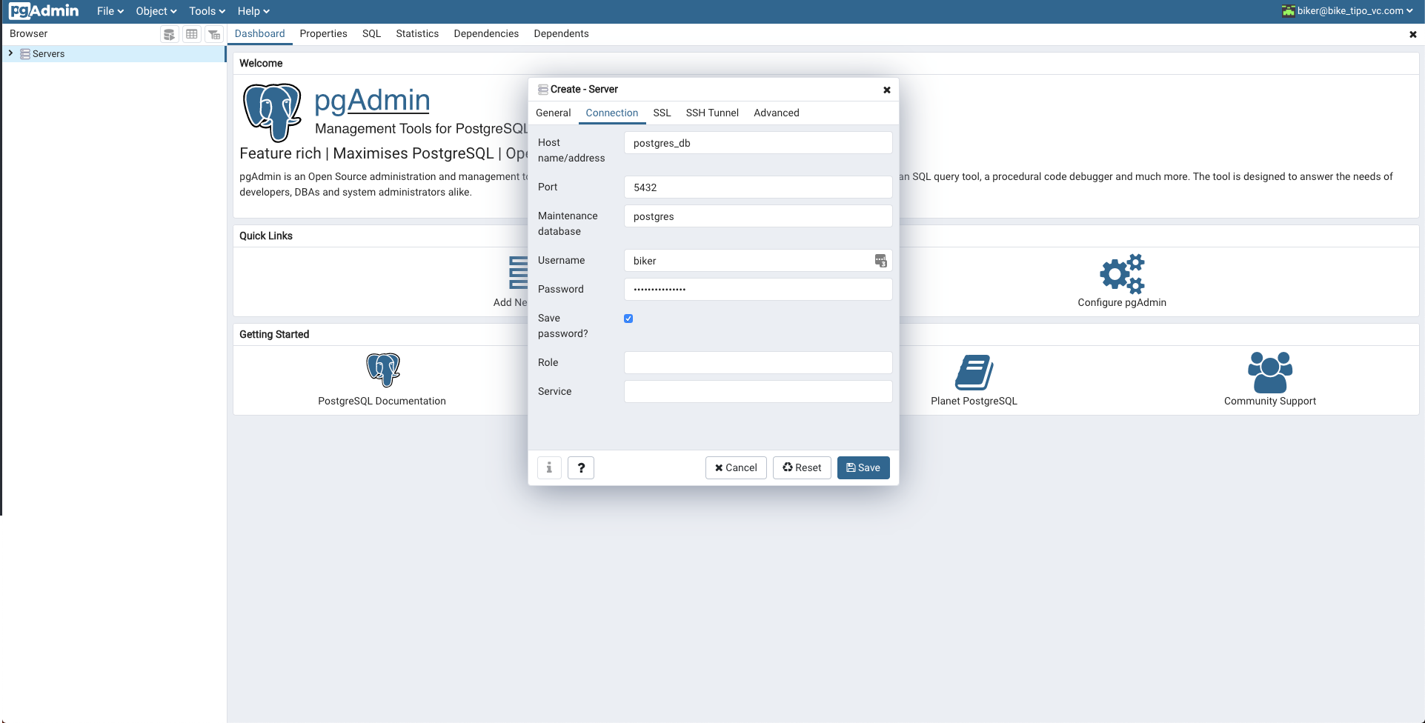Click the Query Tool icon in Browser panel

[170, 34]
